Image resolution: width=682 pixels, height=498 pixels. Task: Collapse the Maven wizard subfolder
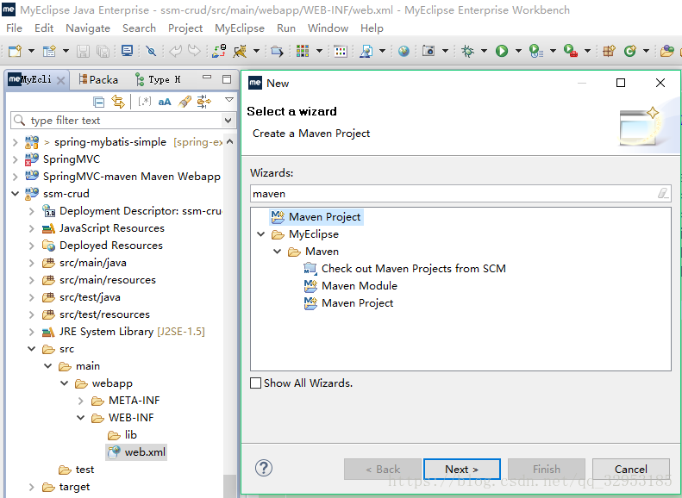(x=277, y=252)
